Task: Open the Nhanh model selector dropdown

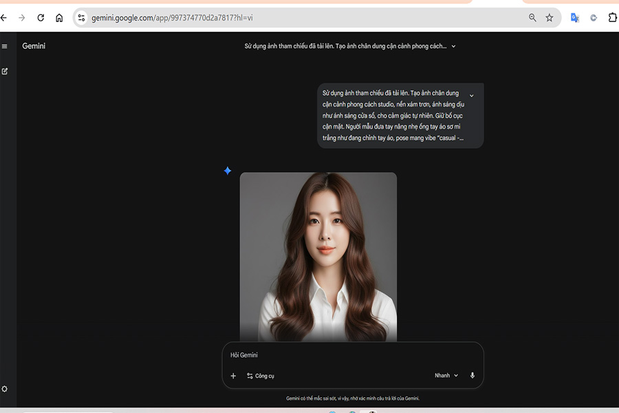Action: 446,376
